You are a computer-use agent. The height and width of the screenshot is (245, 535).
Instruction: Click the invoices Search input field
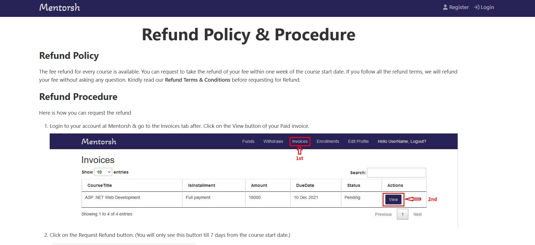(x=396, y=173)
